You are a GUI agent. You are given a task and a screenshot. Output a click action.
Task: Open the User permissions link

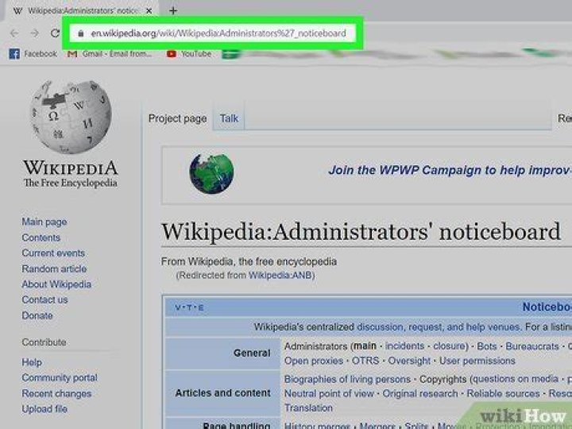[477, 361]
